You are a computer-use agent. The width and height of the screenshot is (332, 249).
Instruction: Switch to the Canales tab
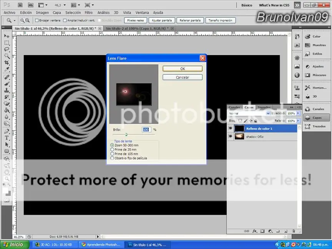click(x=234, y=107)
